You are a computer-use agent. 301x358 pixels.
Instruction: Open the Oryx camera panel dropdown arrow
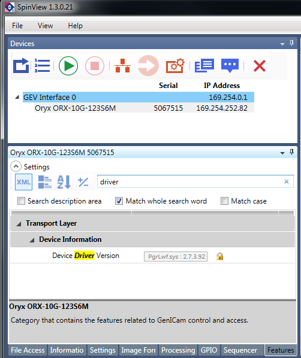[x=282, y=153]
